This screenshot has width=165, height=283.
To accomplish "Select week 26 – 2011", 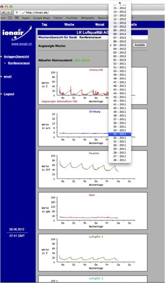I will [x=120, y=160].
